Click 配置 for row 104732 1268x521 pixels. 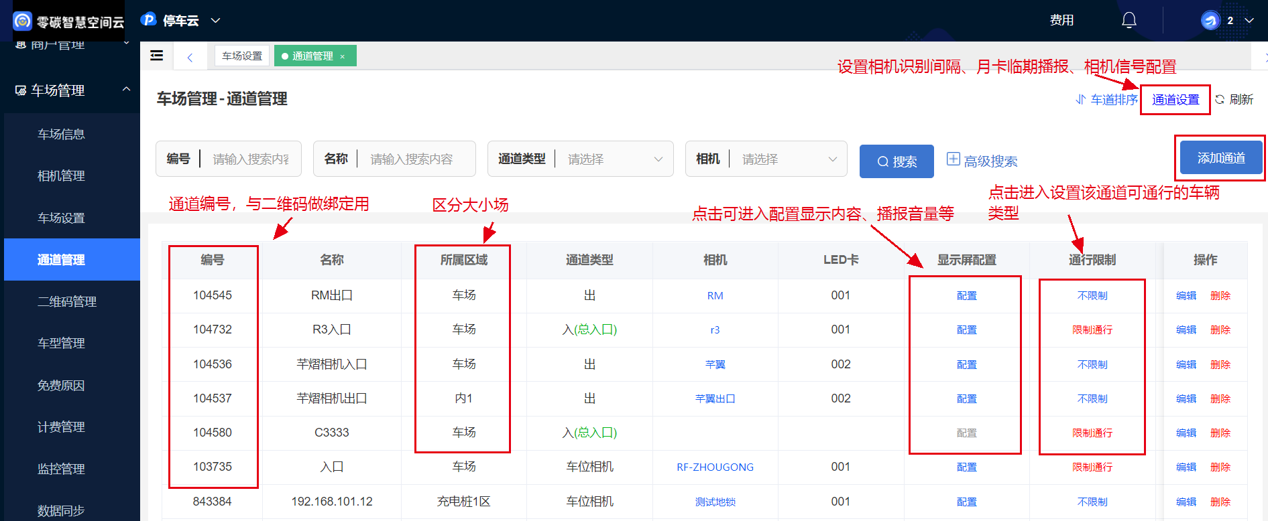pos(966,329)
